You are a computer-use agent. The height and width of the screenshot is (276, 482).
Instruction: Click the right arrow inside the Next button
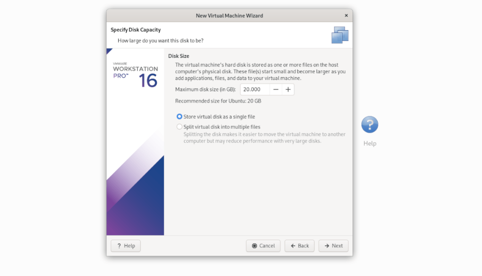click(326, 245)
